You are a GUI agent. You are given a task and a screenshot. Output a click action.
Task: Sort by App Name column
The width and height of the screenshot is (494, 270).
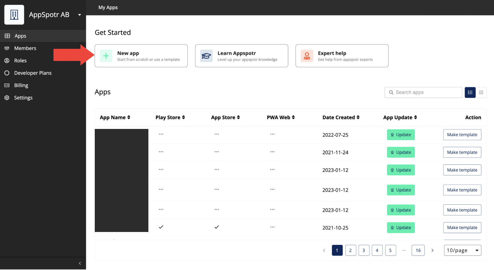[x=115, y=117]
